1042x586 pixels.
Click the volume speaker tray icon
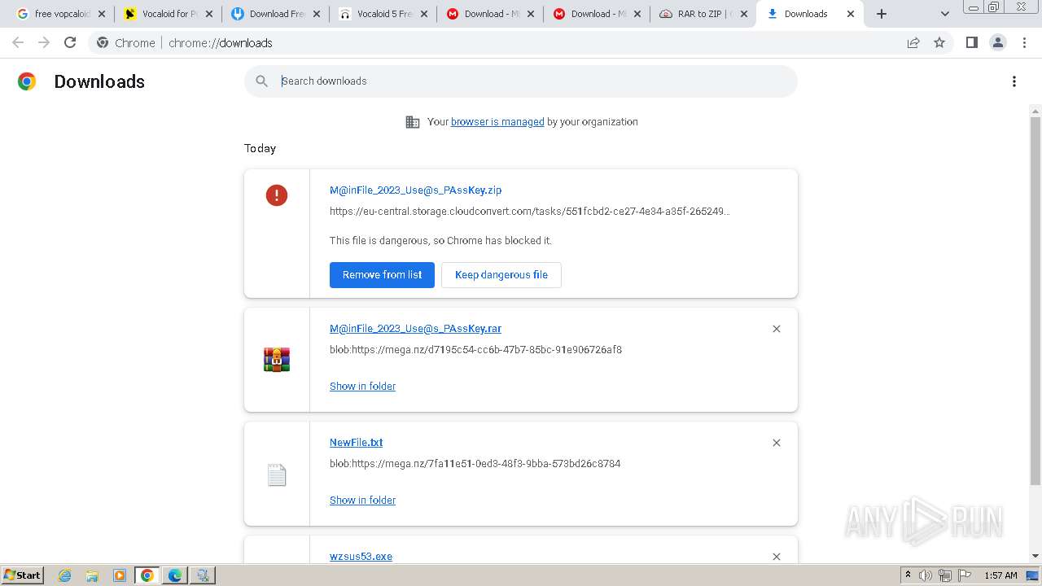(926, 575)
